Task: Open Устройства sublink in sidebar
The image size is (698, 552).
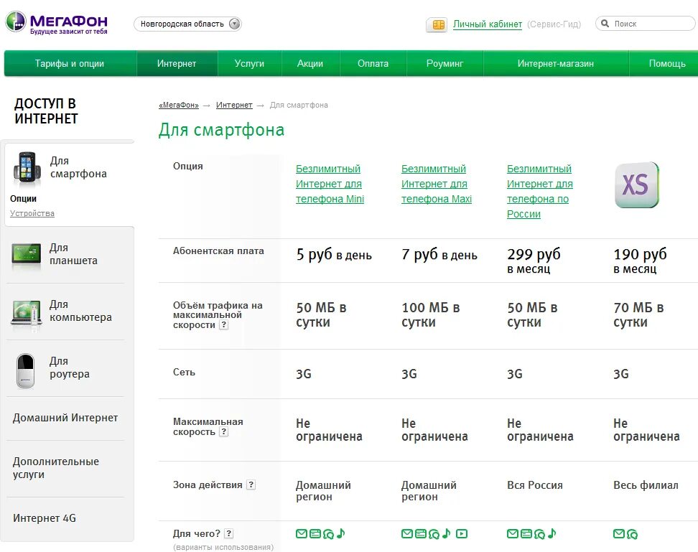Action: 32,213
